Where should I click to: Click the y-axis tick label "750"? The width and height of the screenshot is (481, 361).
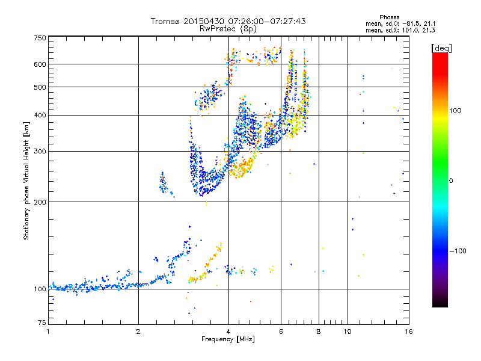40,38
